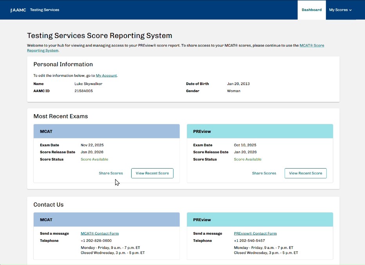Click the name Luke Skywalker in Personal Information
365x265 pixels.
[88, 83]
